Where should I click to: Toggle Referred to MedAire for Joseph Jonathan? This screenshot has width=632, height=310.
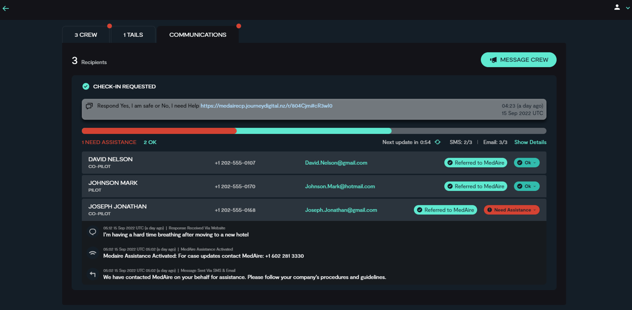tap(445, 210)
